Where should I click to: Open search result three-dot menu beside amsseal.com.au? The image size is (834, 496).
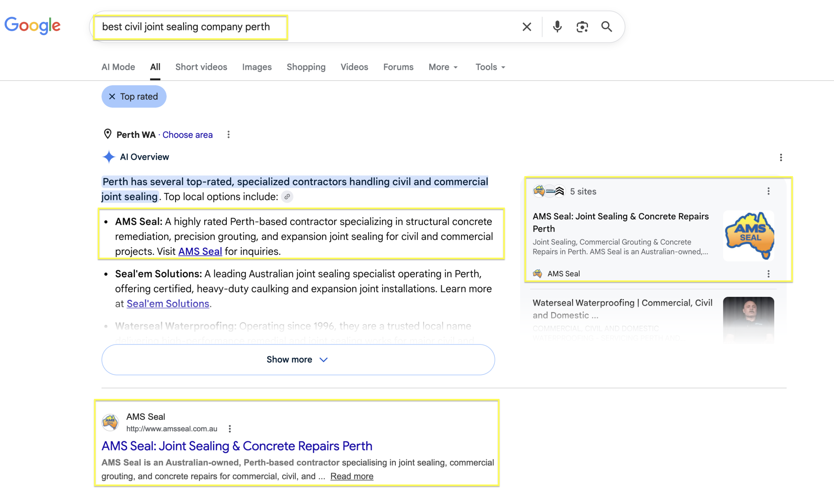click(x=229, y=429)
